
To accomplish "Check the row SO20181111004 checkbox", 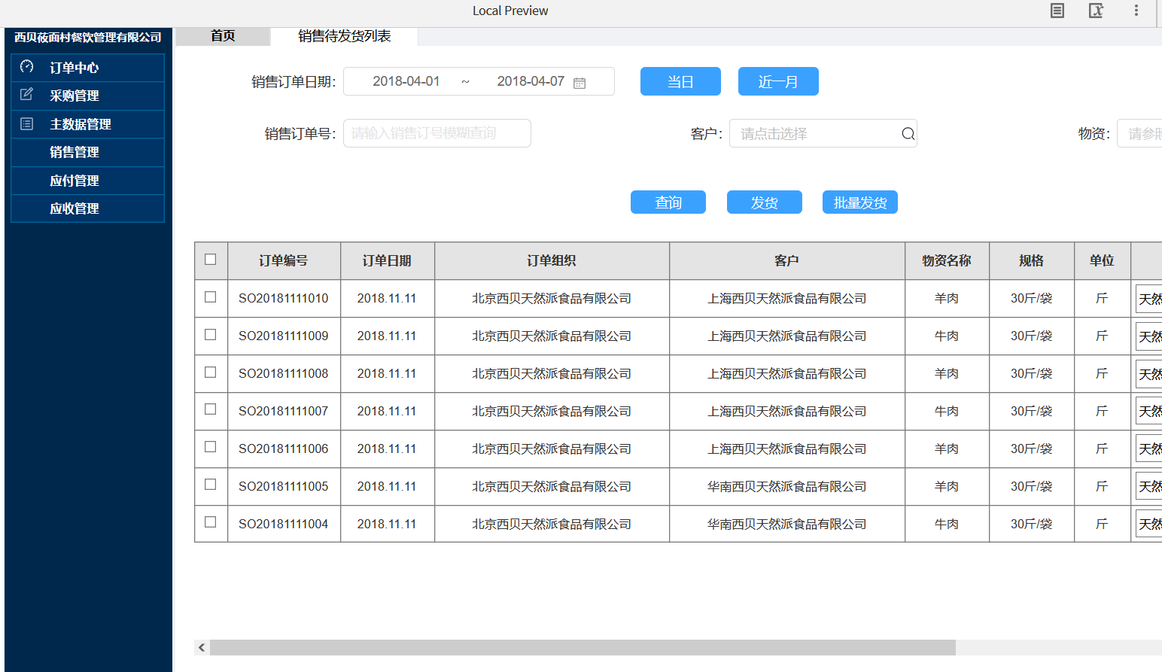I will pyautogui.click(x=211, y=522).
